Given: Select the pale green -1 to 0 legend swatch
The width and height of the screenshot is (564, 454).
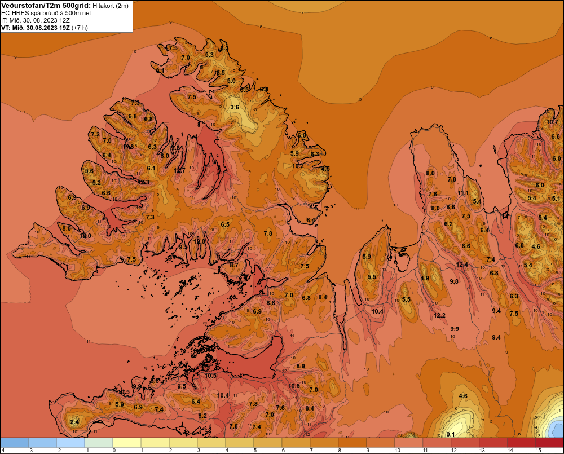Looking at the screenshot, I should tap(99, 443).
